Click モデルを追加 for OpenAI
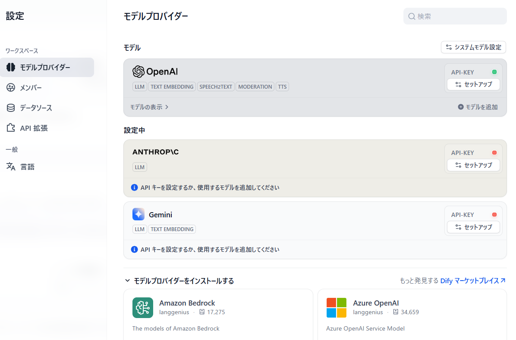Viewport: 516px width, 340px height. [478, 107]
